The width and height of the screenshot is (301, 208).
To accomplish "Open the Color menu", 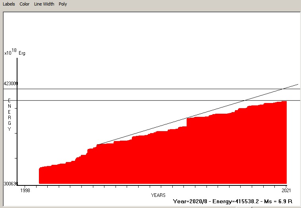I will [x=25, y=4].
